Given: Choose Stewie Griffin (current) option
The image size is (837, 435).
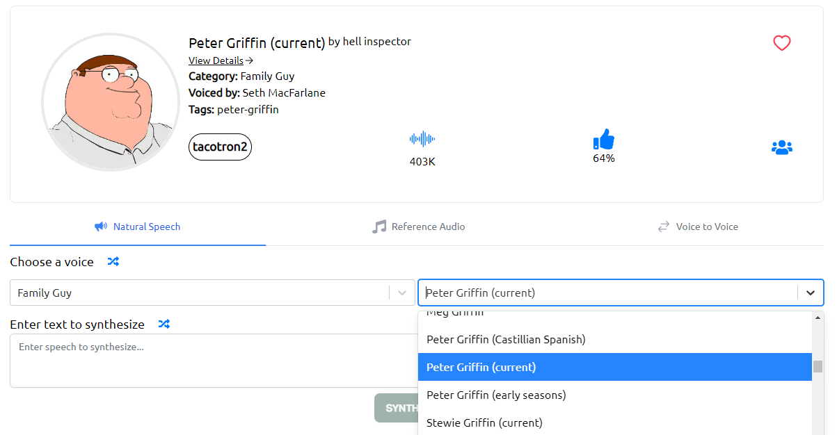Looking at the screenshot, I should pos(615,422).
